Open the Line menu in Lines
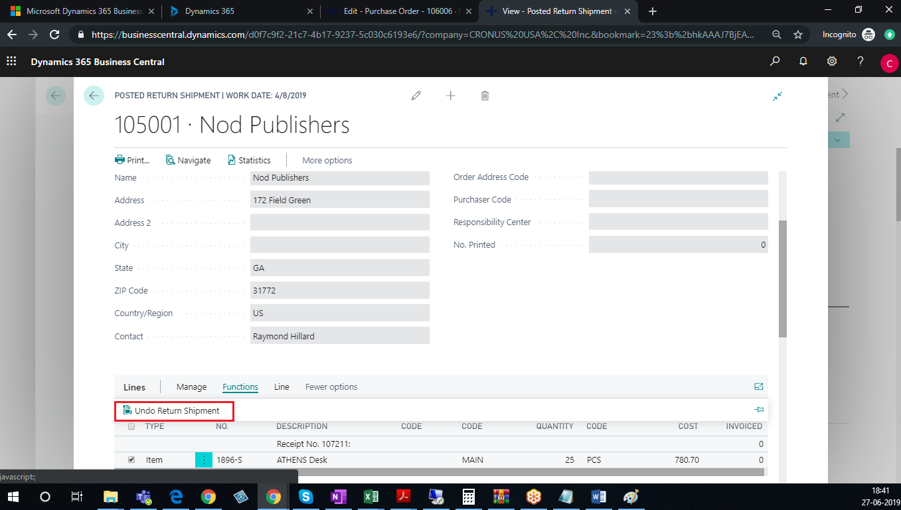 (x=282, y=386)
